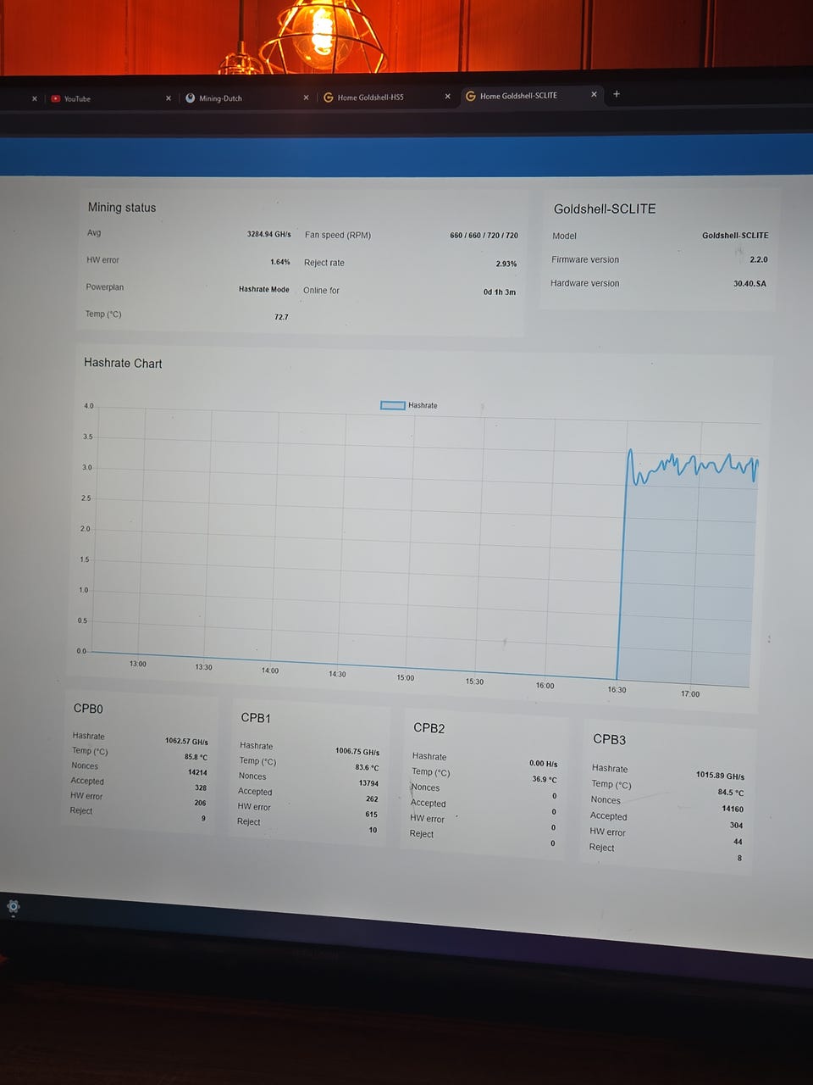Screen dimensions: 813x1085
Task: Click CPB1 accepted value 262
Action: 372,798
